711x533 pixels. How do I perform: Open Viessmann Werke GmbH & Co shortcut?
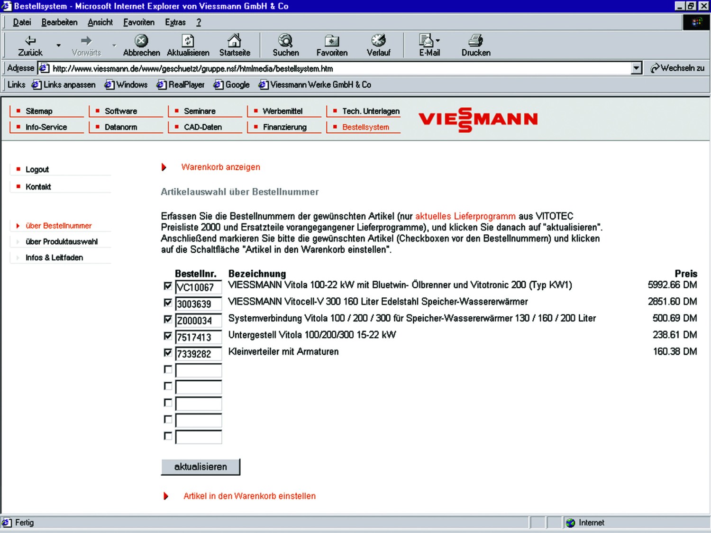(315, 85)
